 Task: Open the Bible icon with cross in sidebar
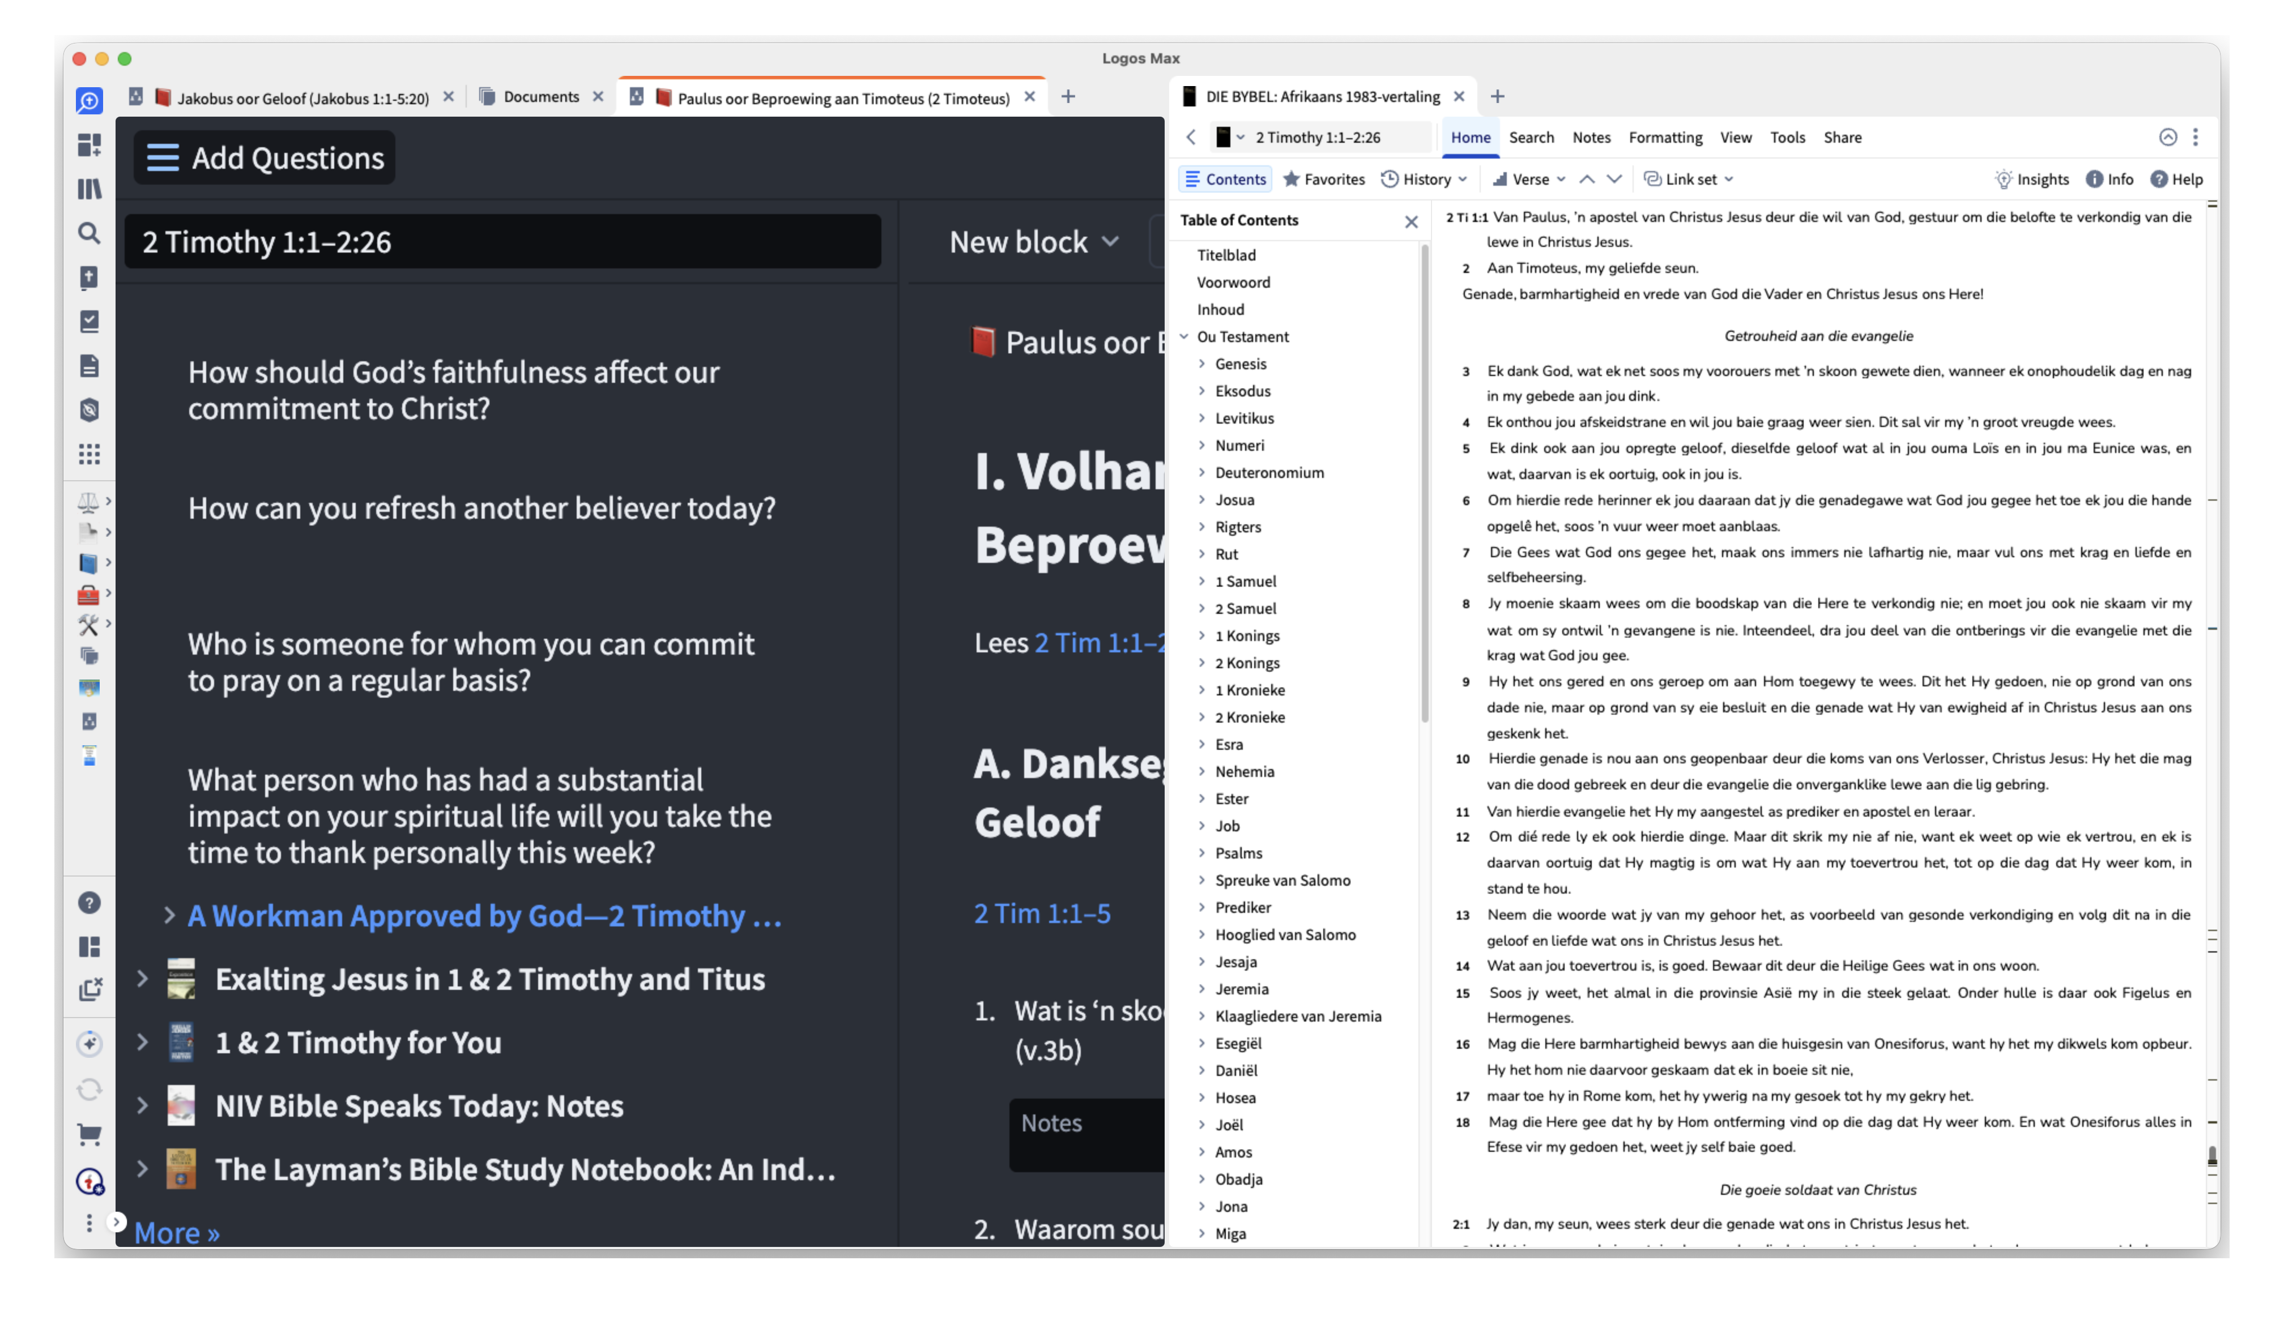click(x=89, y=277)
